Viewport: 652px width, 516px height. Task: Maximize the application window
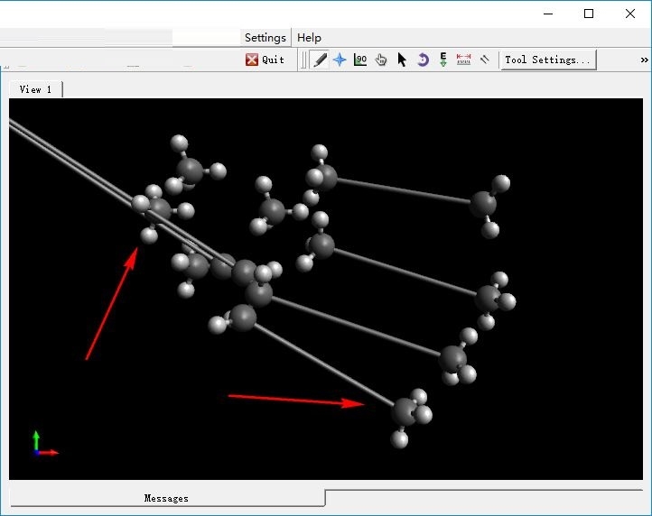click(x=589, y=14)
